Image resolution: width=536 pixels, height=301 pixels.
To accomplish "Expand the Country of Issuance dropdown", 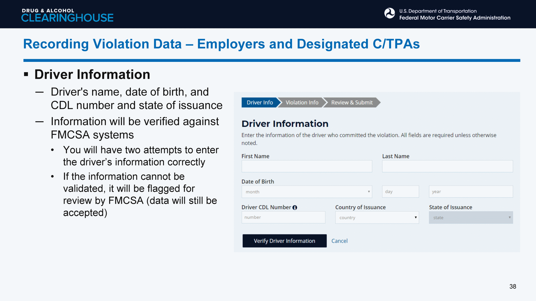I will coord(377,217).
